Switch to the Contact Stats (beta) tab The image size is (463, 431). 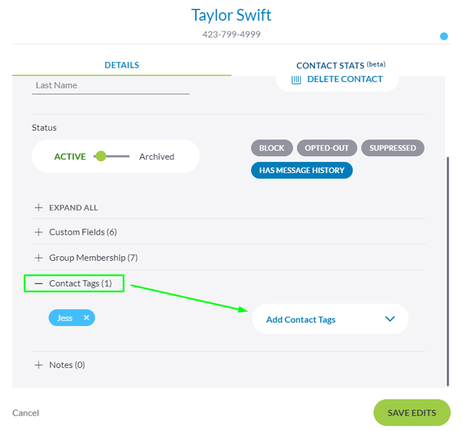[x=341, y=65]
